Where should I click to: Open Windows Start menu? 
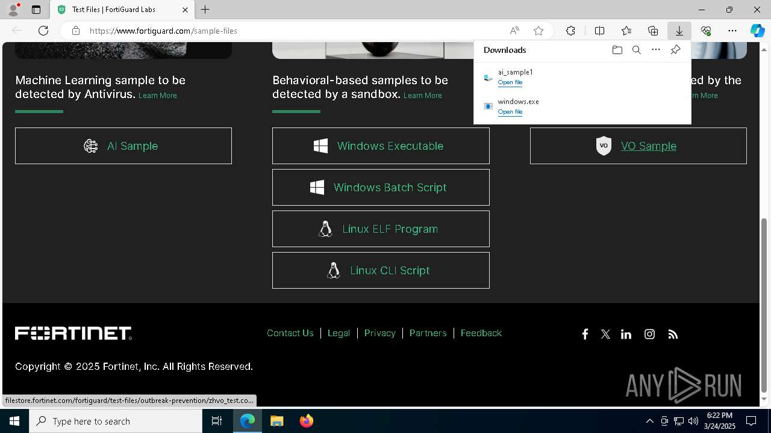14,421
